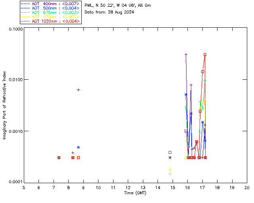Click the 'Time (GMT)' axis label

click(x=135, y=193)
